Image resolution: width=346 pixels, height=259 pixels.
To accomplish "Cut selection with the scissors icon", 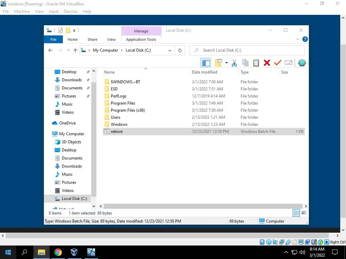I will 234,63.
